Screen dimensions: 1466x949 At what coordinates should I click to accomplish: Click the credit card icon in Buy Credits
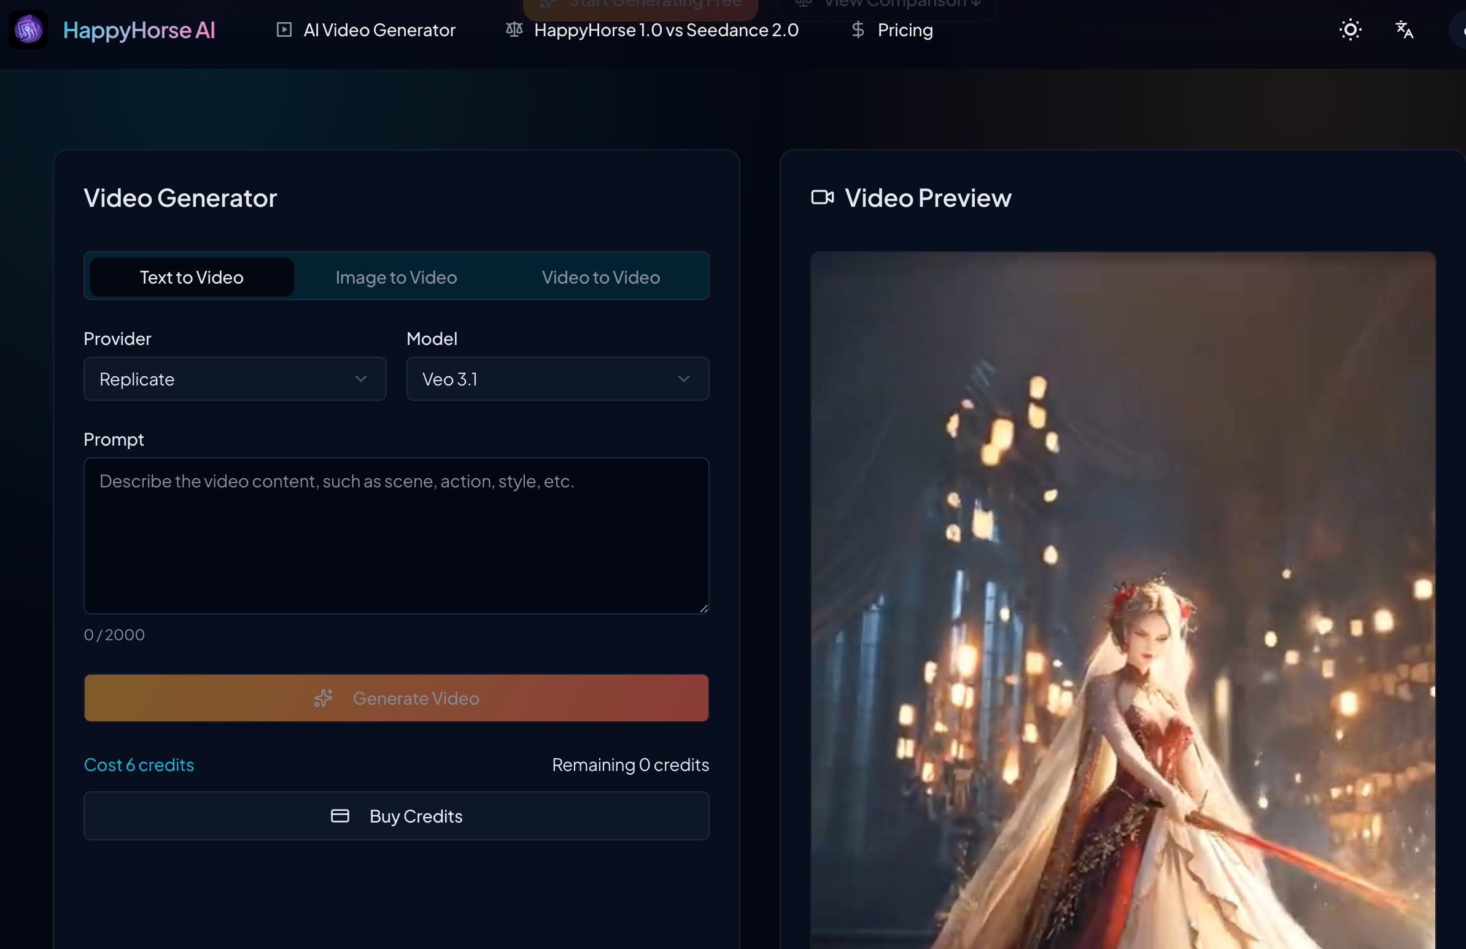tap(340, 816)
